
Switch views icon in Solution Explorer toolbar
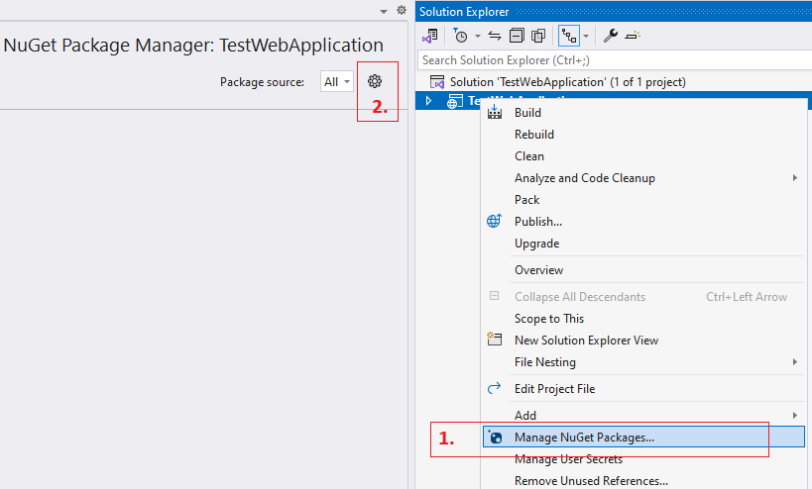coord(430,36)
